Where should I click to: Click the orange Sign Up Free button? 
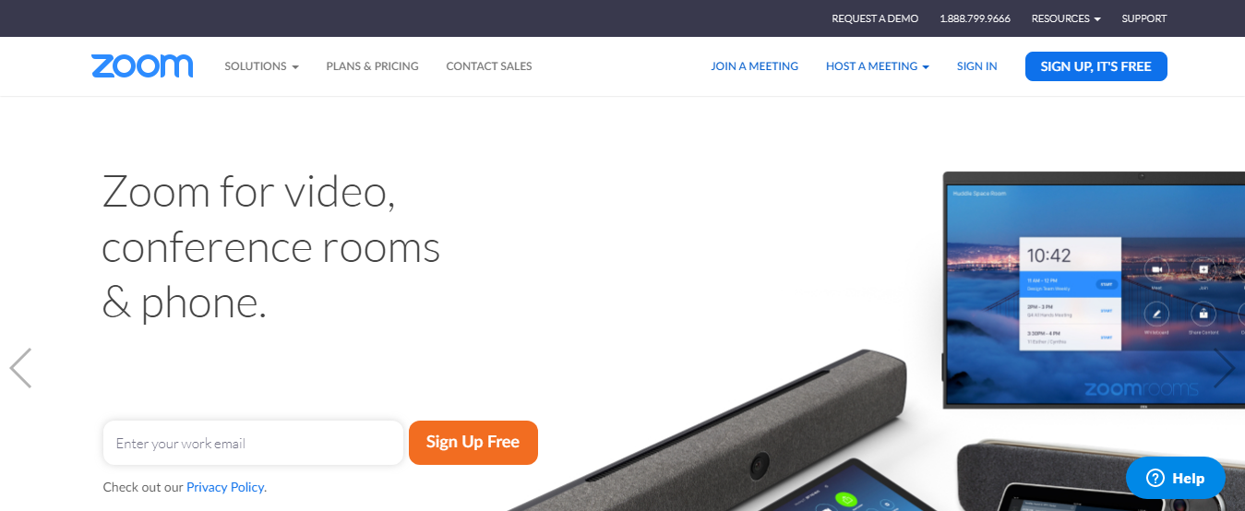point(473,443)
